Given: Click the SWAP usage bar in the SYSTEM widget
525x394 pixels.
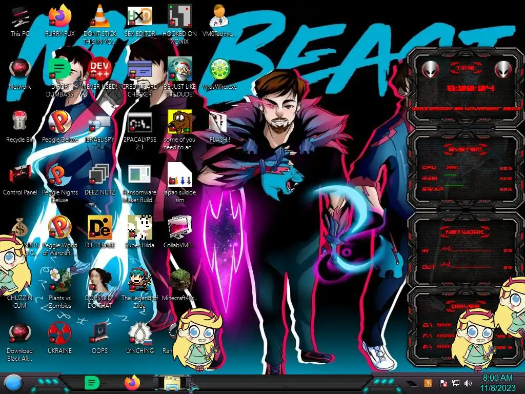Looking at the screenshot, I should tap(454, 186).
